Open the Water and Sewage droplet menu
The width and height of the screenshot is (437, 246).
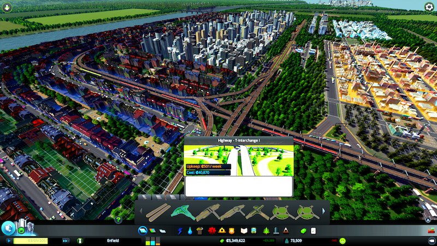point(190,231)
